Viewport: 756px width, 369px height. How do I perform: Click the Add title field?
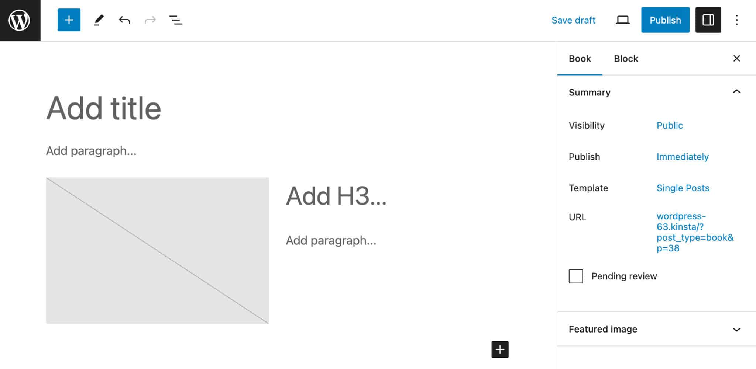[x=104, y=108]
